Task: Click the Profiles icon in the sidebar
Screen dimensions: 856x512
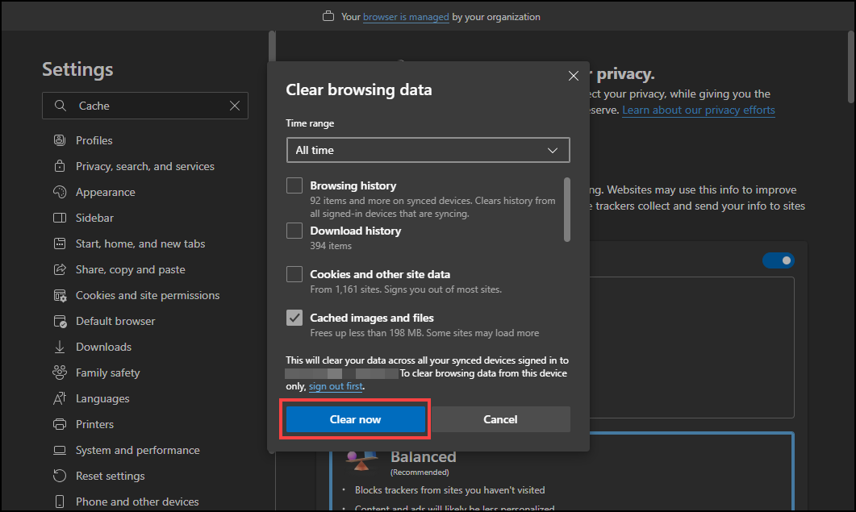Action: point(59,140)
